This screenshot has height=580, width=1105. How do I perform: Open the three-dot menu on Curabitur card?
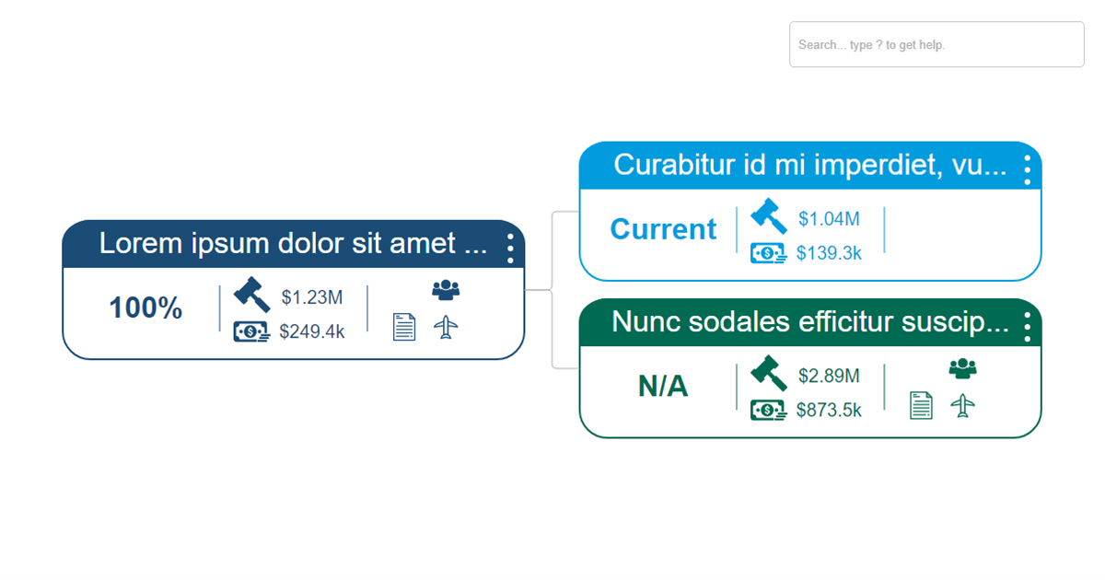pos(1028,170)
